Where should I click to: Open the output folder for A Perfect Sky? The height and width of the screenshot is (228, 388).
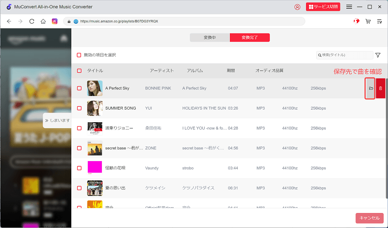371,88
